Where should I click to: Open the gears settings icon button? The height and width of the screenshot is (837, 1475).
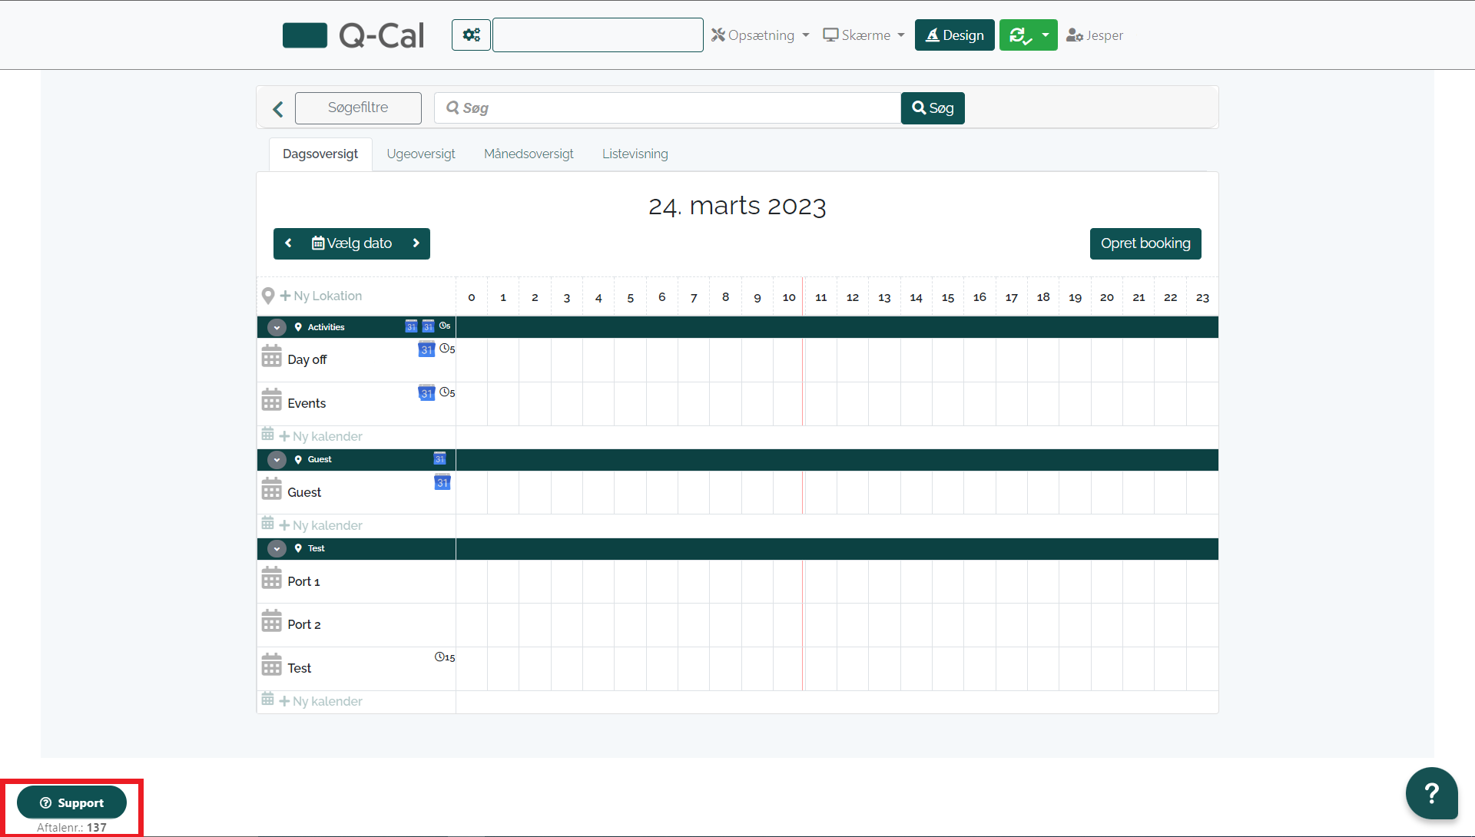tap(471, 35)
